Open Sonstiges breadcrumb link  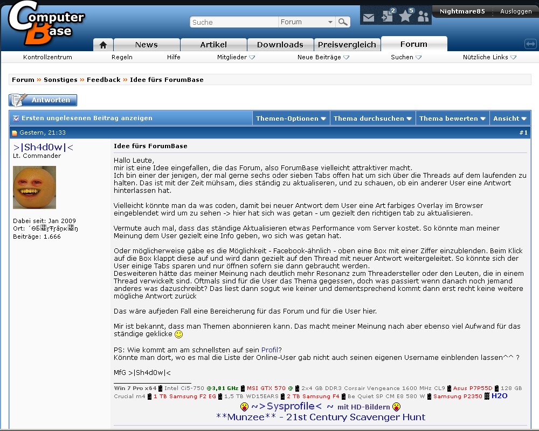point(60,80)
